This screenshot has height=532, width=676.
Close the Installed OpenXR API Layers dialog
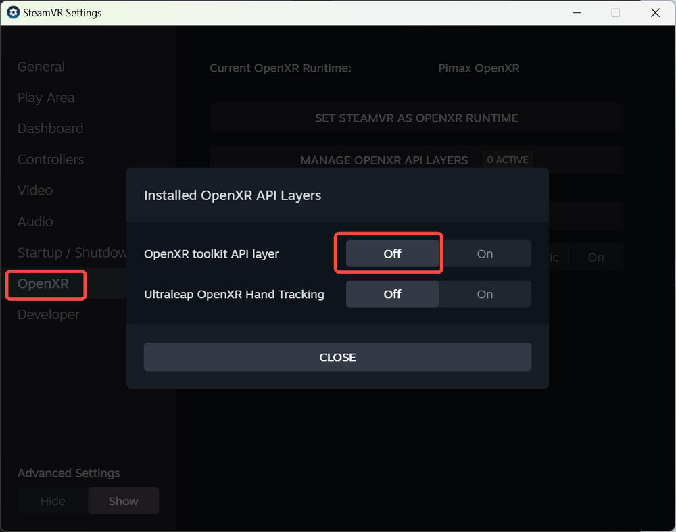click(337, 357)
